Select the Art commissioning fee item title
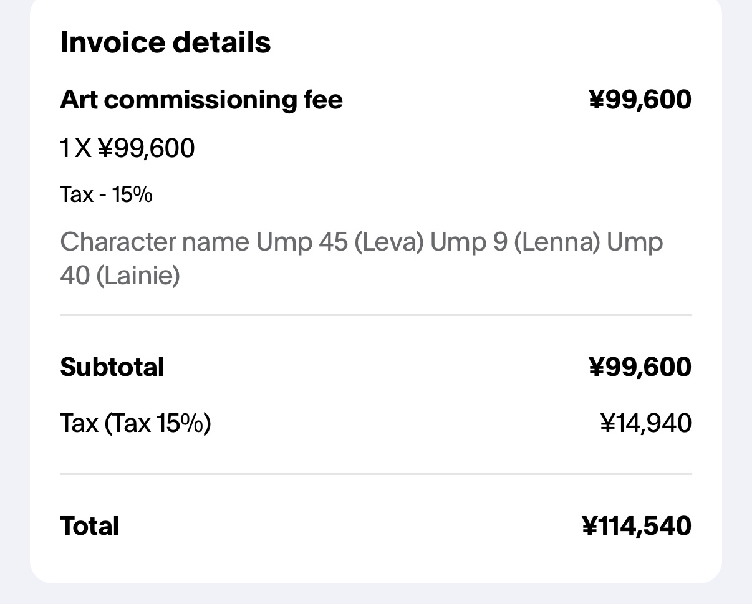Screen dimensions: 752x604 tap(201, 100)
